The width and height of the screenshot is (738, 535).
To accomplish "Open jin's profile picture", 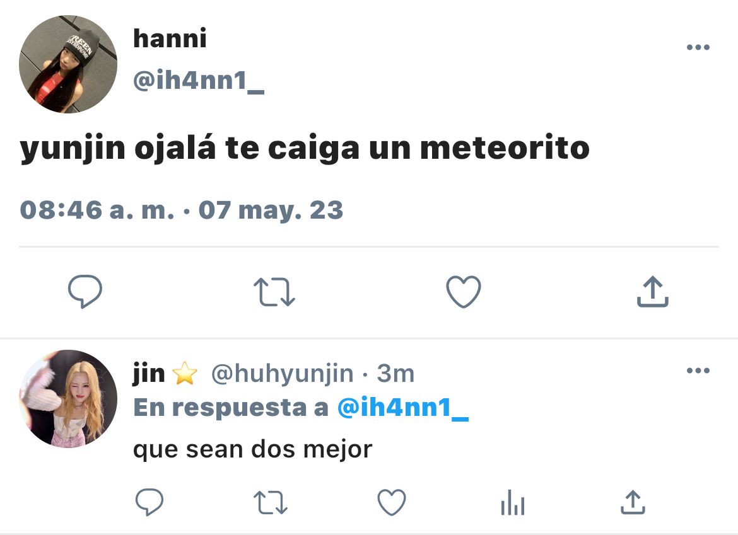I will 67,399.
